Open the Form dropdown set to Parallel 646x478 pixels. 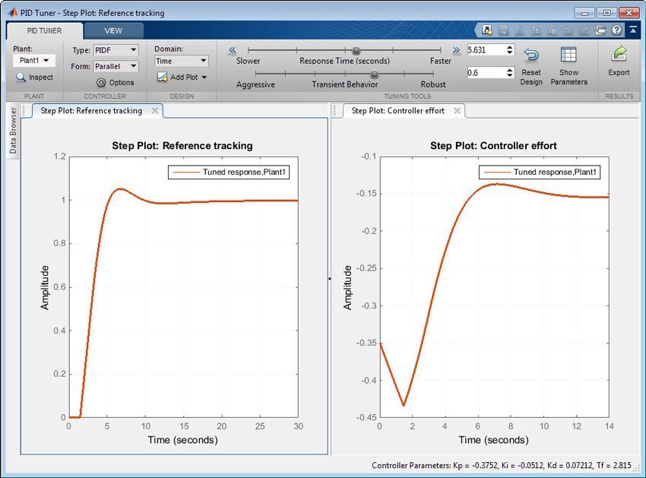116,66
